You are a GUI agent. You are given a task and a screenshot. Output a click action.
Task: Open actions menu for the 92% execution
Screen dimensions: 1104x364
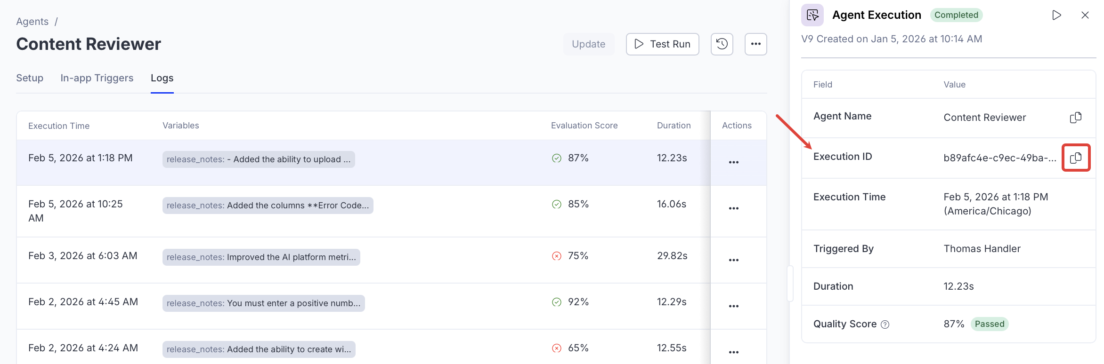[733, 306]
